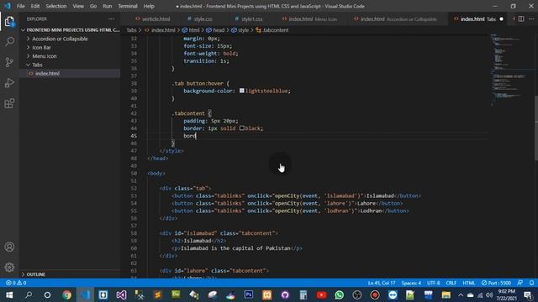Open WhatsApp from the taskbar

[340, 294]
